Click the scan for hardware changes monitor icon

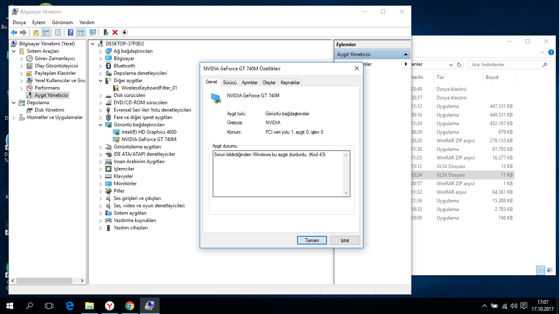(x=93, y=32)
